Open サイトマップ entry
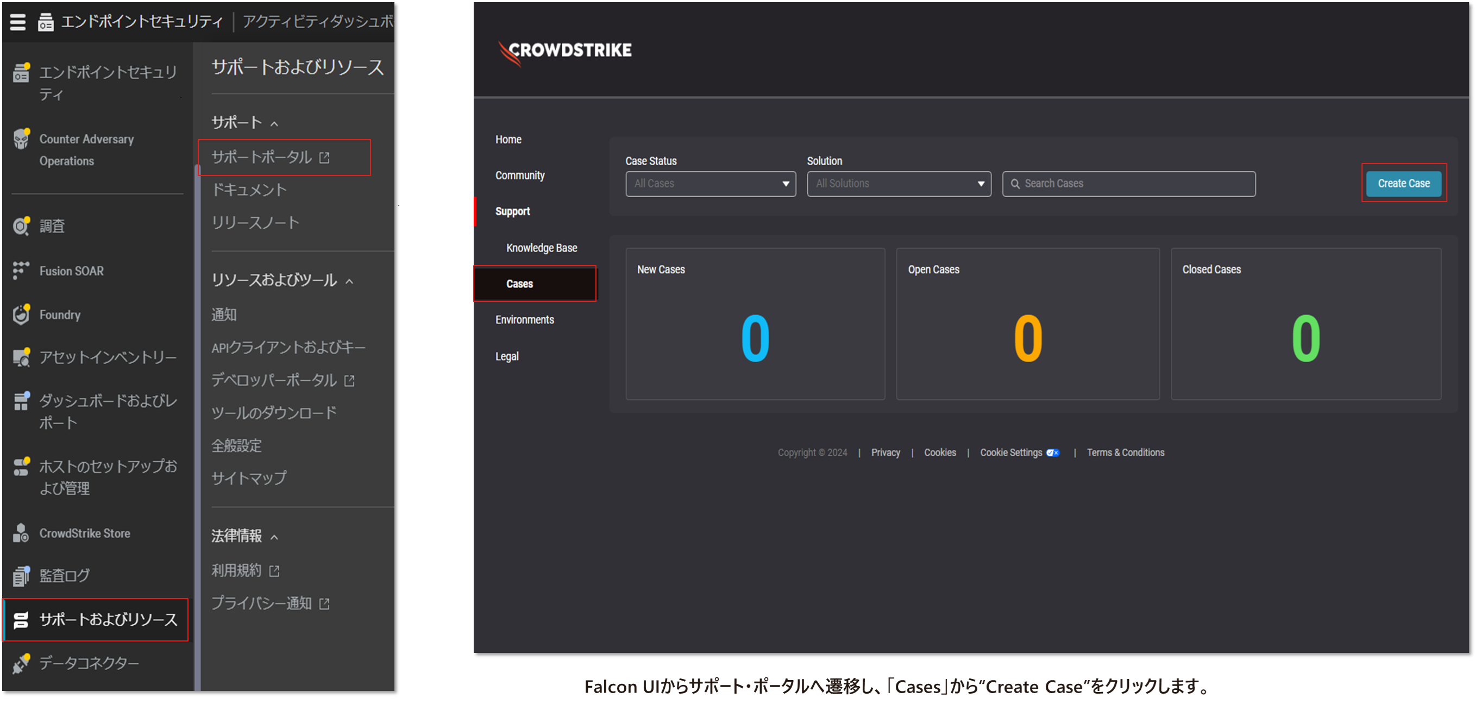The width and height of the screenshot is (1476, 717). coord(249,478)
